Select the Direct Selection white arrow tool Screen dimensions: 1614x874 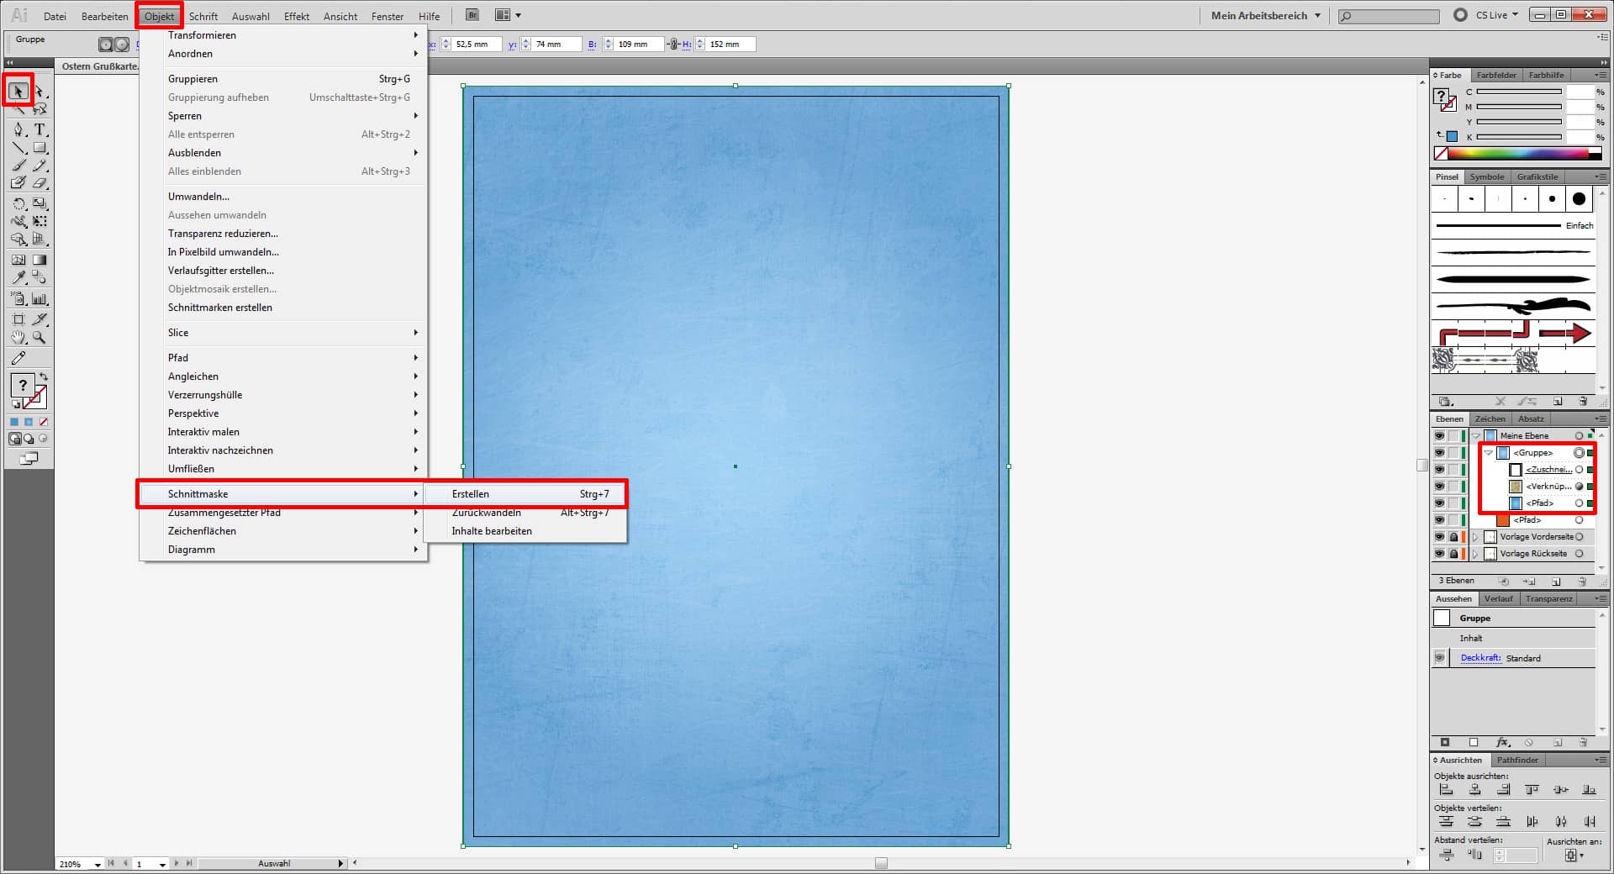click(x=40, y=92)
